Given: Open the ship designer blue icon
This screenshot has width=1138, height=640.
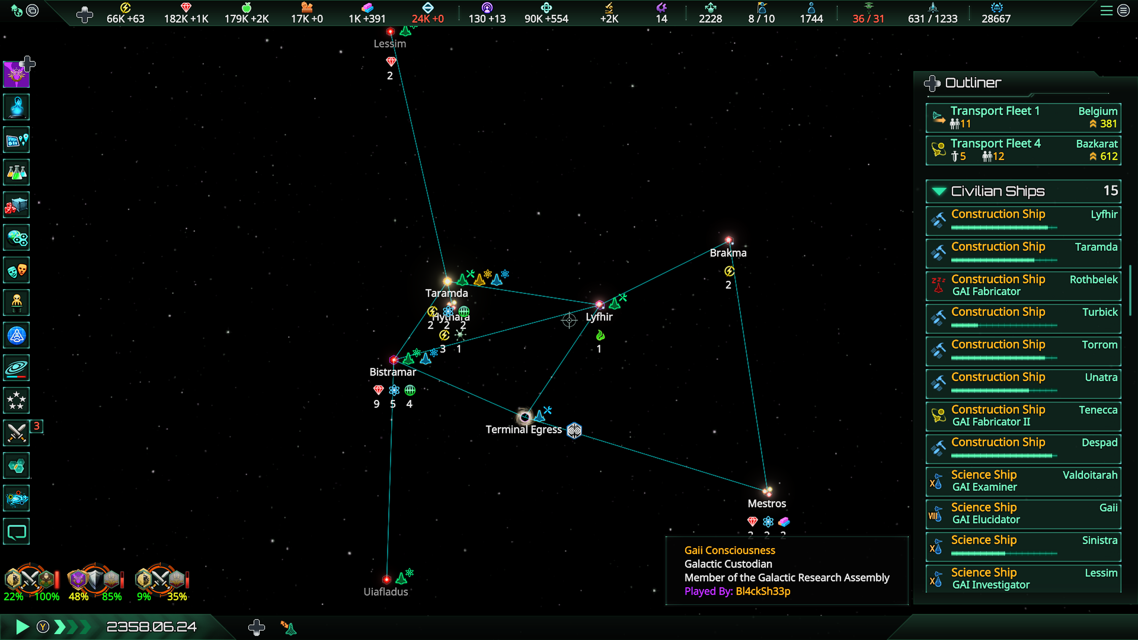Looking at the screenshot, I should (16, 335).
